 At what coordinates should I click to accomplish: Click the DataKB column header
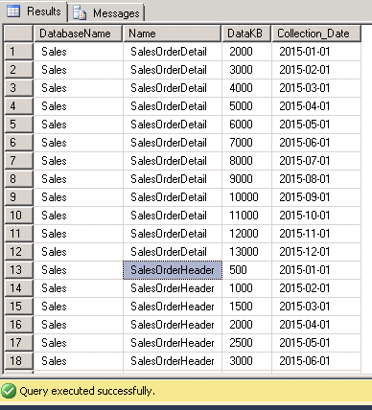[x=246, y=34]
